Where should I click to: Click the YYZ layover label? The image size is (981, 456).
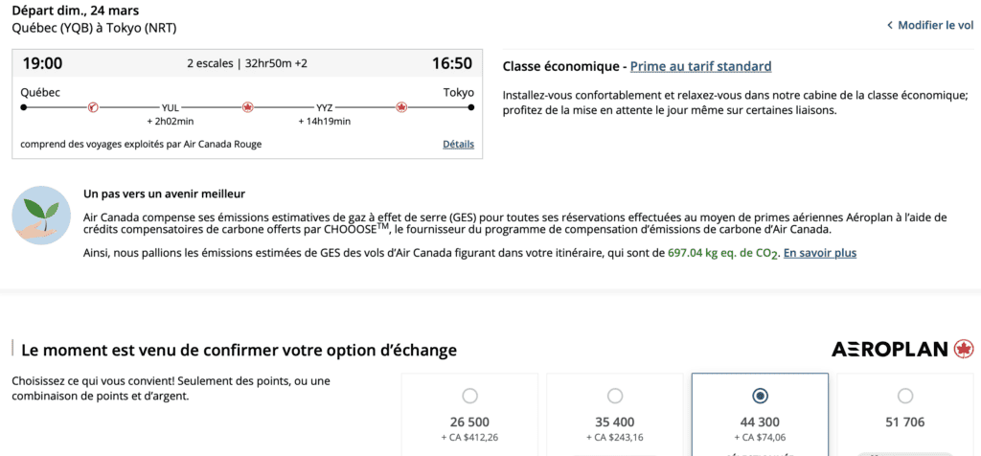324,107
